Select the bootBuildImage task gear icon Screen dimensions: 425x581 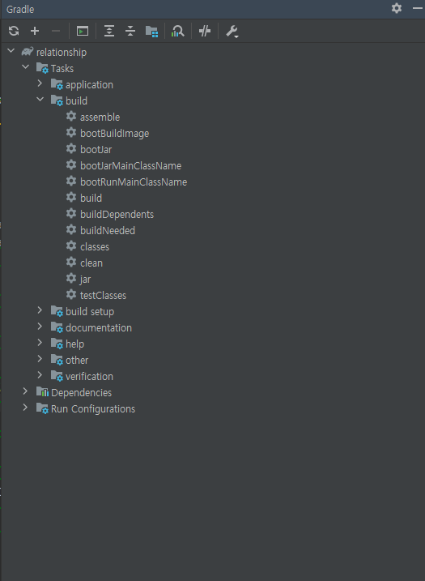(71, 133)
